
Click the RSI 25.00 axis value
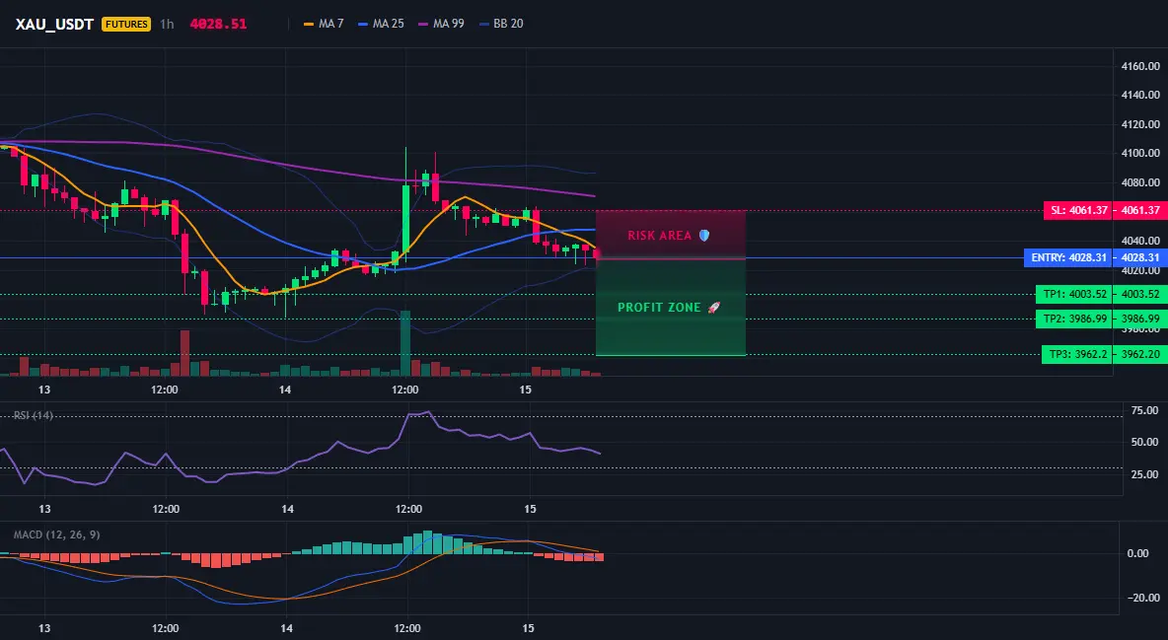pos(1144,474)
